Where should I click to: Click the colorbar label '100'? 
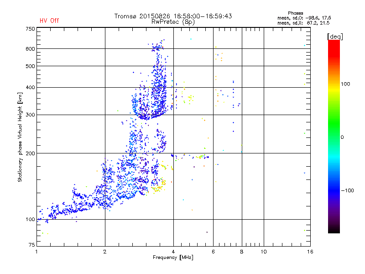click(345, 84)
